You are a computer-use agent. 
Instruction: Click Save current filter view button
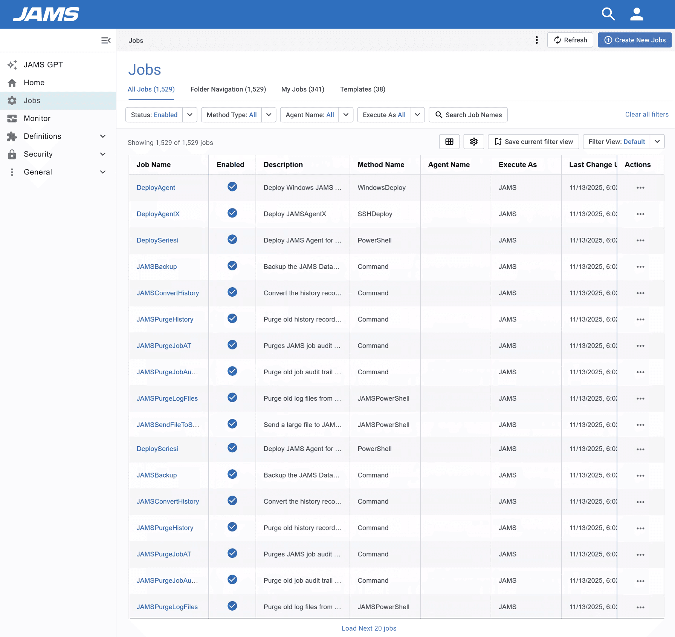tap(533, 142)
